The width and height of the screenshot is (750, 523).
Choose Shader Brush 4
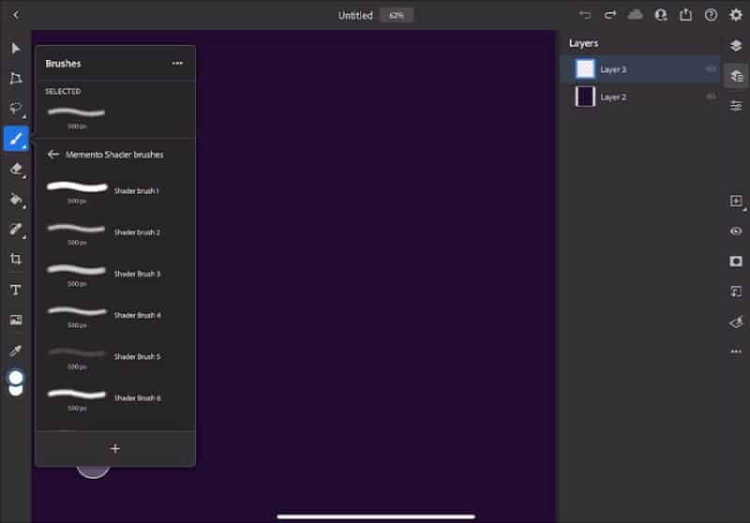coord(115,316)
